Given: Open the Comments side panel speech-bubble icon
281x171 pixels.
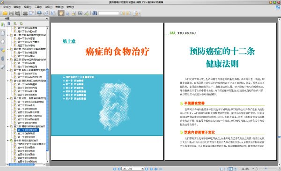Looking at the screenshot, I should [3, 50].
